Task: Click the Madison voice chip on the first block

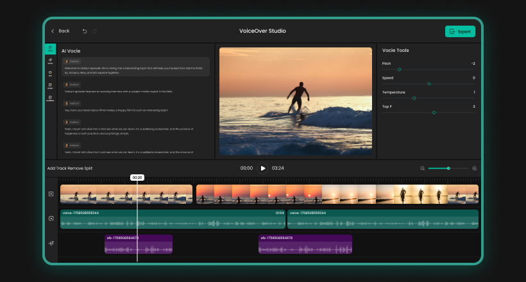Action: [x=72, y=62]
